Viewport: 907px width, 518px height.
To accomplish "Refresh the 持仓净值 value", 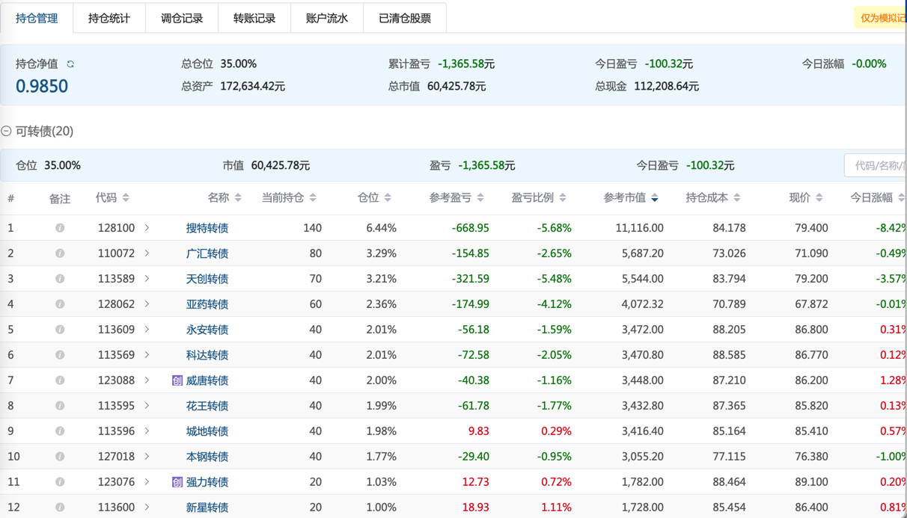I will (70, 64).
